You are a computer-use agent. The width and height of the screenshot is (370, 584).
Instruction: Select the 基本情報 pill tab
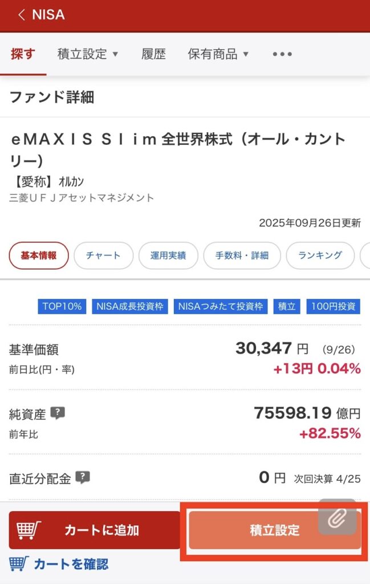click(39, 255)
